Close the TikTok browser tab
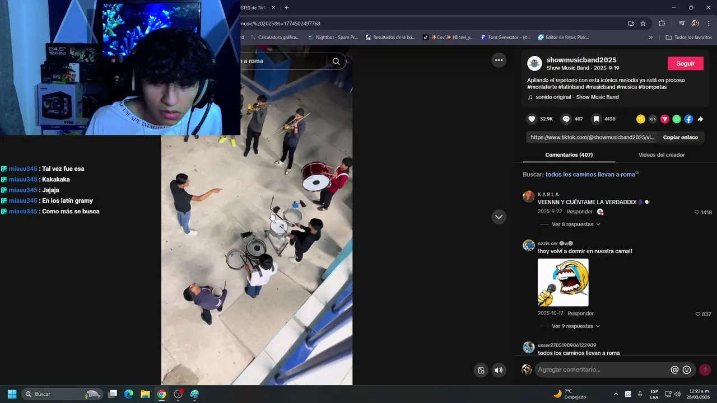Screen dimensions: 717x403 273,8
